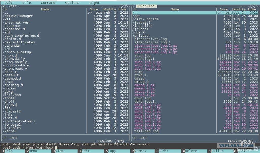Select /alternatives directory in left panel
Screen dimensions: 260x153
pos(65,23)
